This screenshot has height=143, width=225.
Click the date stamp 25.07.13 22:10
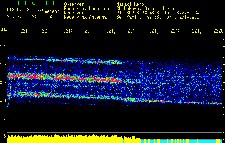point(24,17)
